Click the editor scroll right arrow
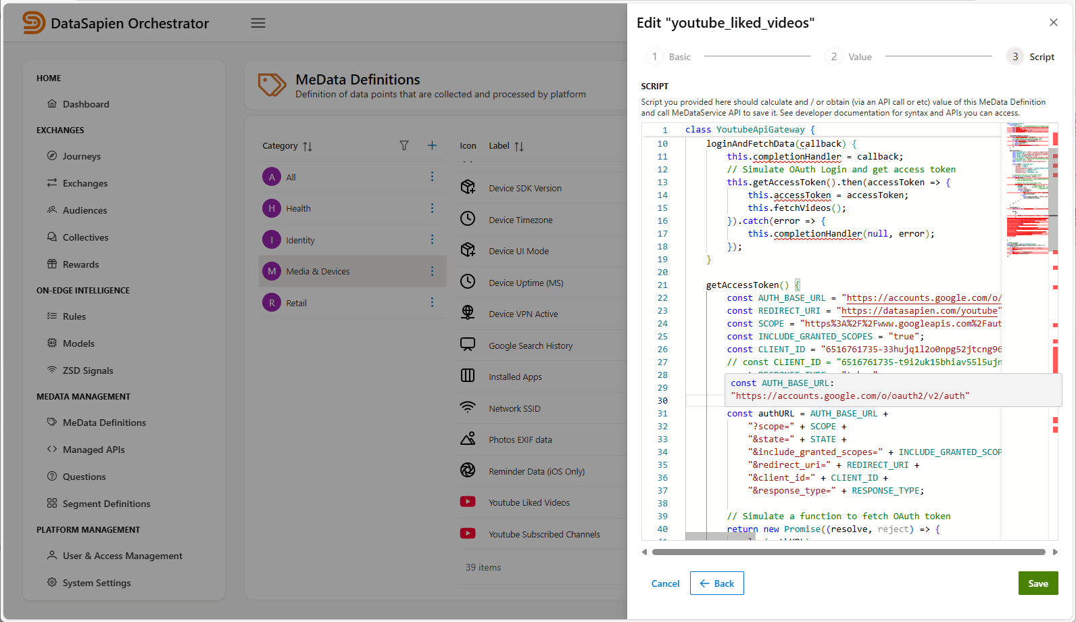Screen dimensions: 1076x622 coord(1055,552)
